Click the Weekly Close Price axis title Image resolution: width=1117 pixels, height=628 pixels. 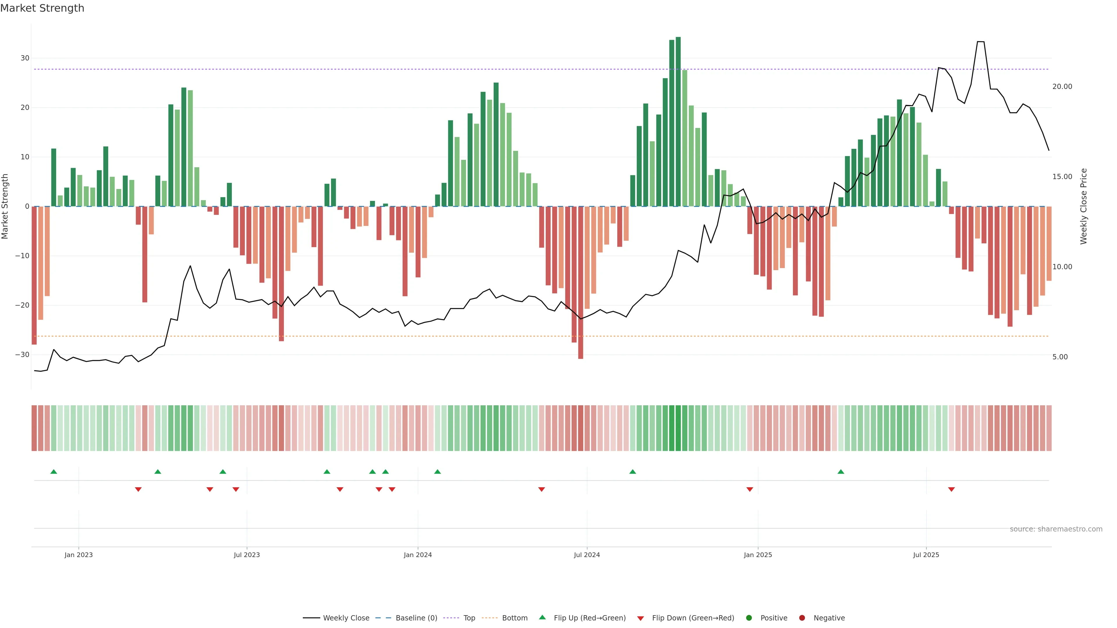click(x=1084, y=206)
